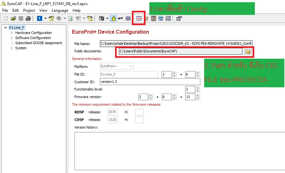Click the language translation toolbar icon
Image resolution: width=285 pixels, height=173 pixels.
(101, 18)
